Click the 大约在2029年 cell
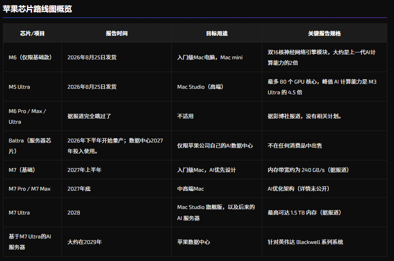394x261 pixels. 117,242
